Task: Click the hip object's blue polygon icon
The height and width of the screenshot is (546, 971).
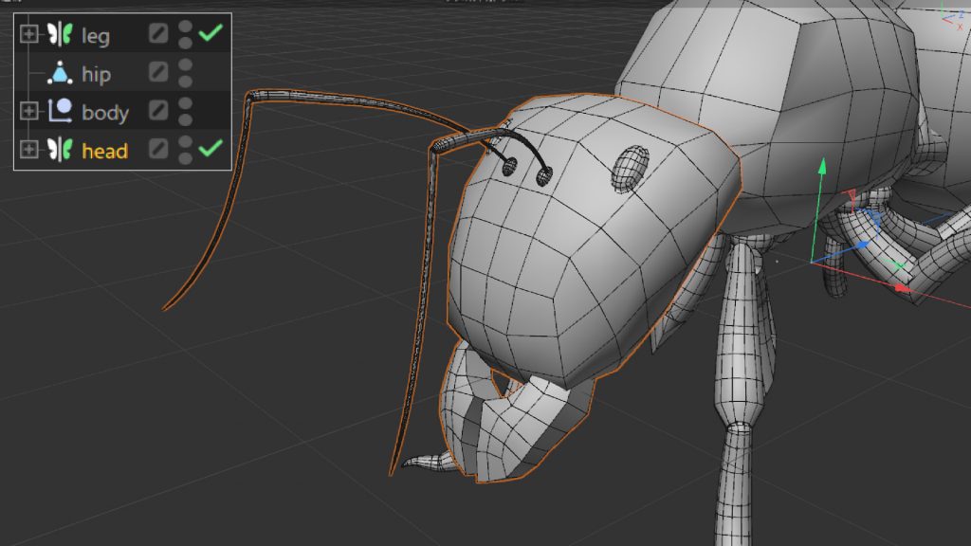Action: coord(61,72)
